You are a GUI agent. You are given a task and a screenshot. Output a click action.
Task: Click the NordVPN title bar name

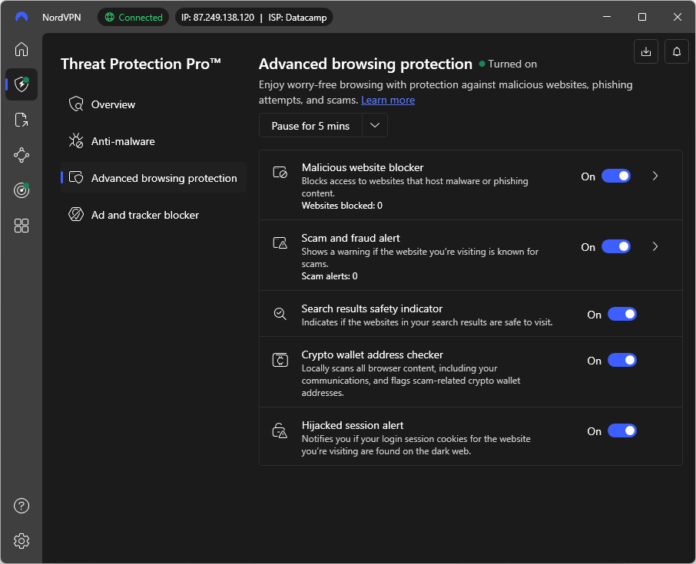[x=61, y=18]
